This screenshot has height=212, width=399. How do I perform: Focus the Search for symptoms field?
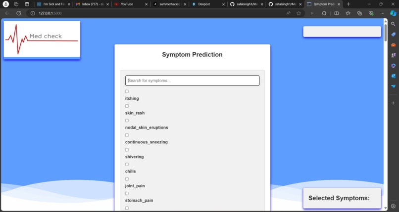tap(193, 81)
